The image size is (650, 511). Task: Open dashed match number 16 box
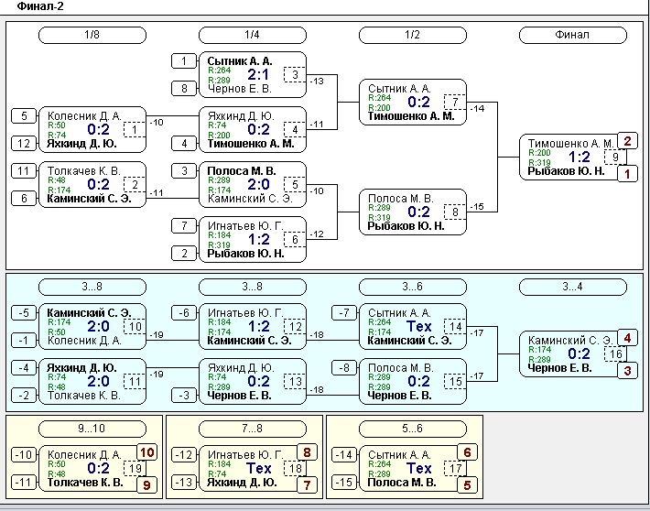615,354
